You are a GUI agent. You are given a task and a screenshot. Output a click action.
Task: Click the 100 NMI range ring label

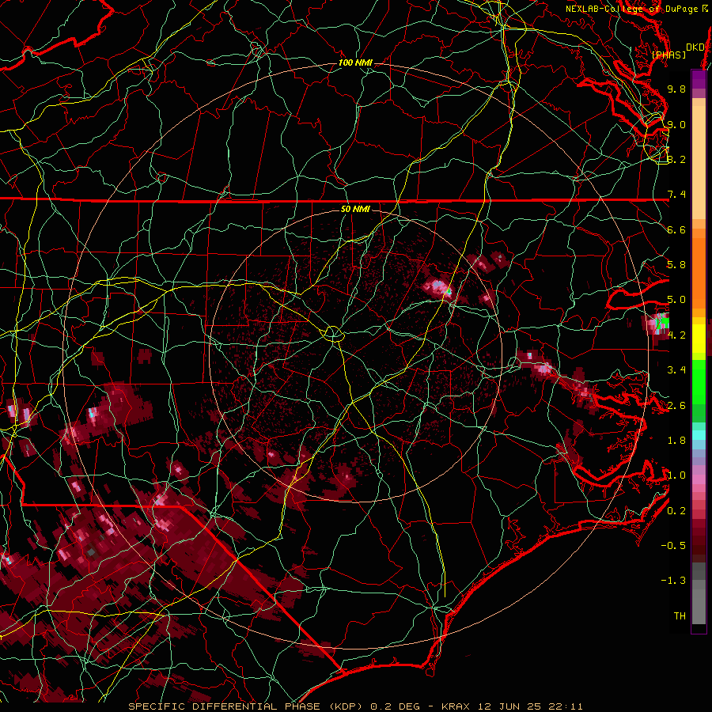pyautogui.click(x=355, y=62)
